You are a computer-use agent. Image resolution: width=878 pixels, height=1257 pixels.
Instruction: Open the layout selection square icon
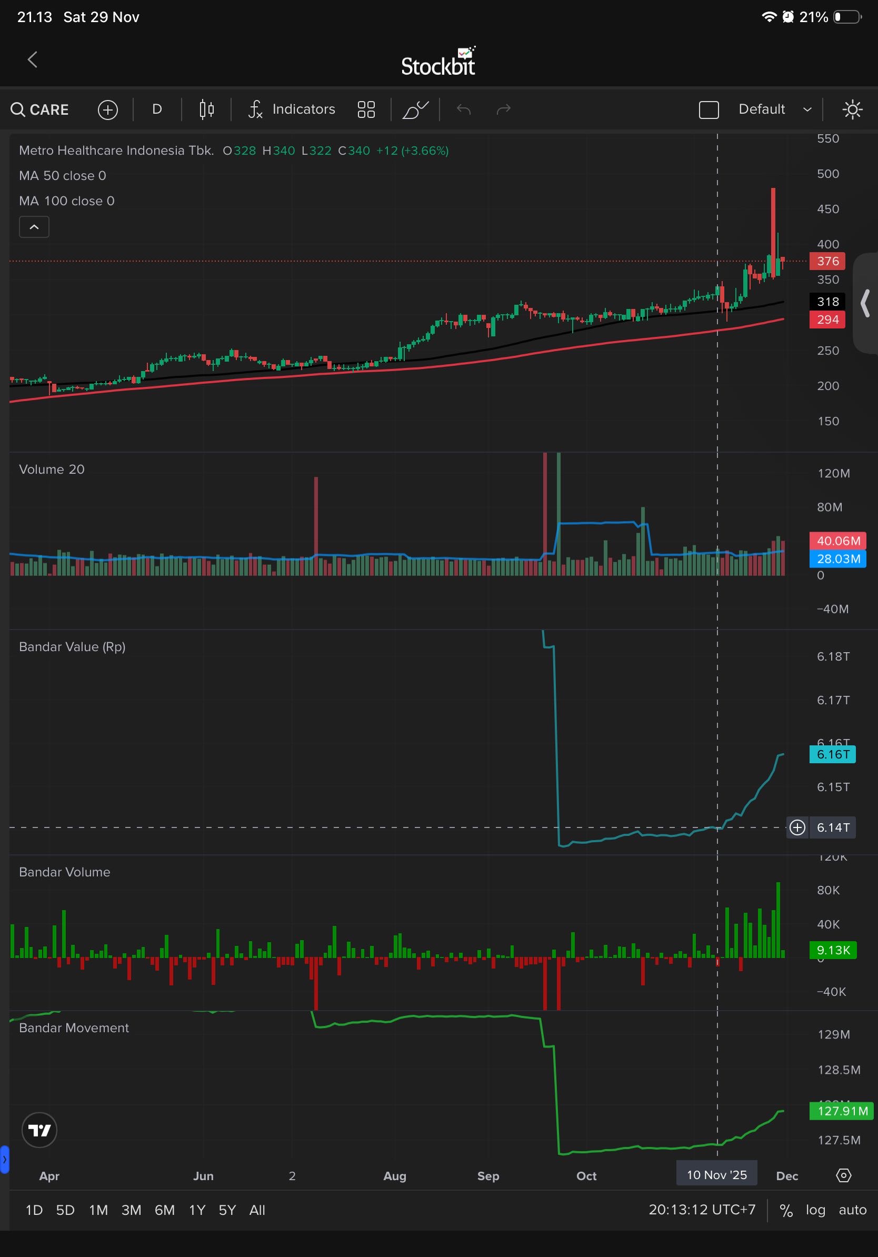(709, 109)
